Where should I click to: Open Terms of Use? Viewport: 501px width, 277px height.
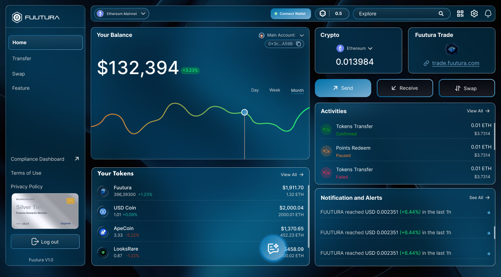[x=26, y=173]
